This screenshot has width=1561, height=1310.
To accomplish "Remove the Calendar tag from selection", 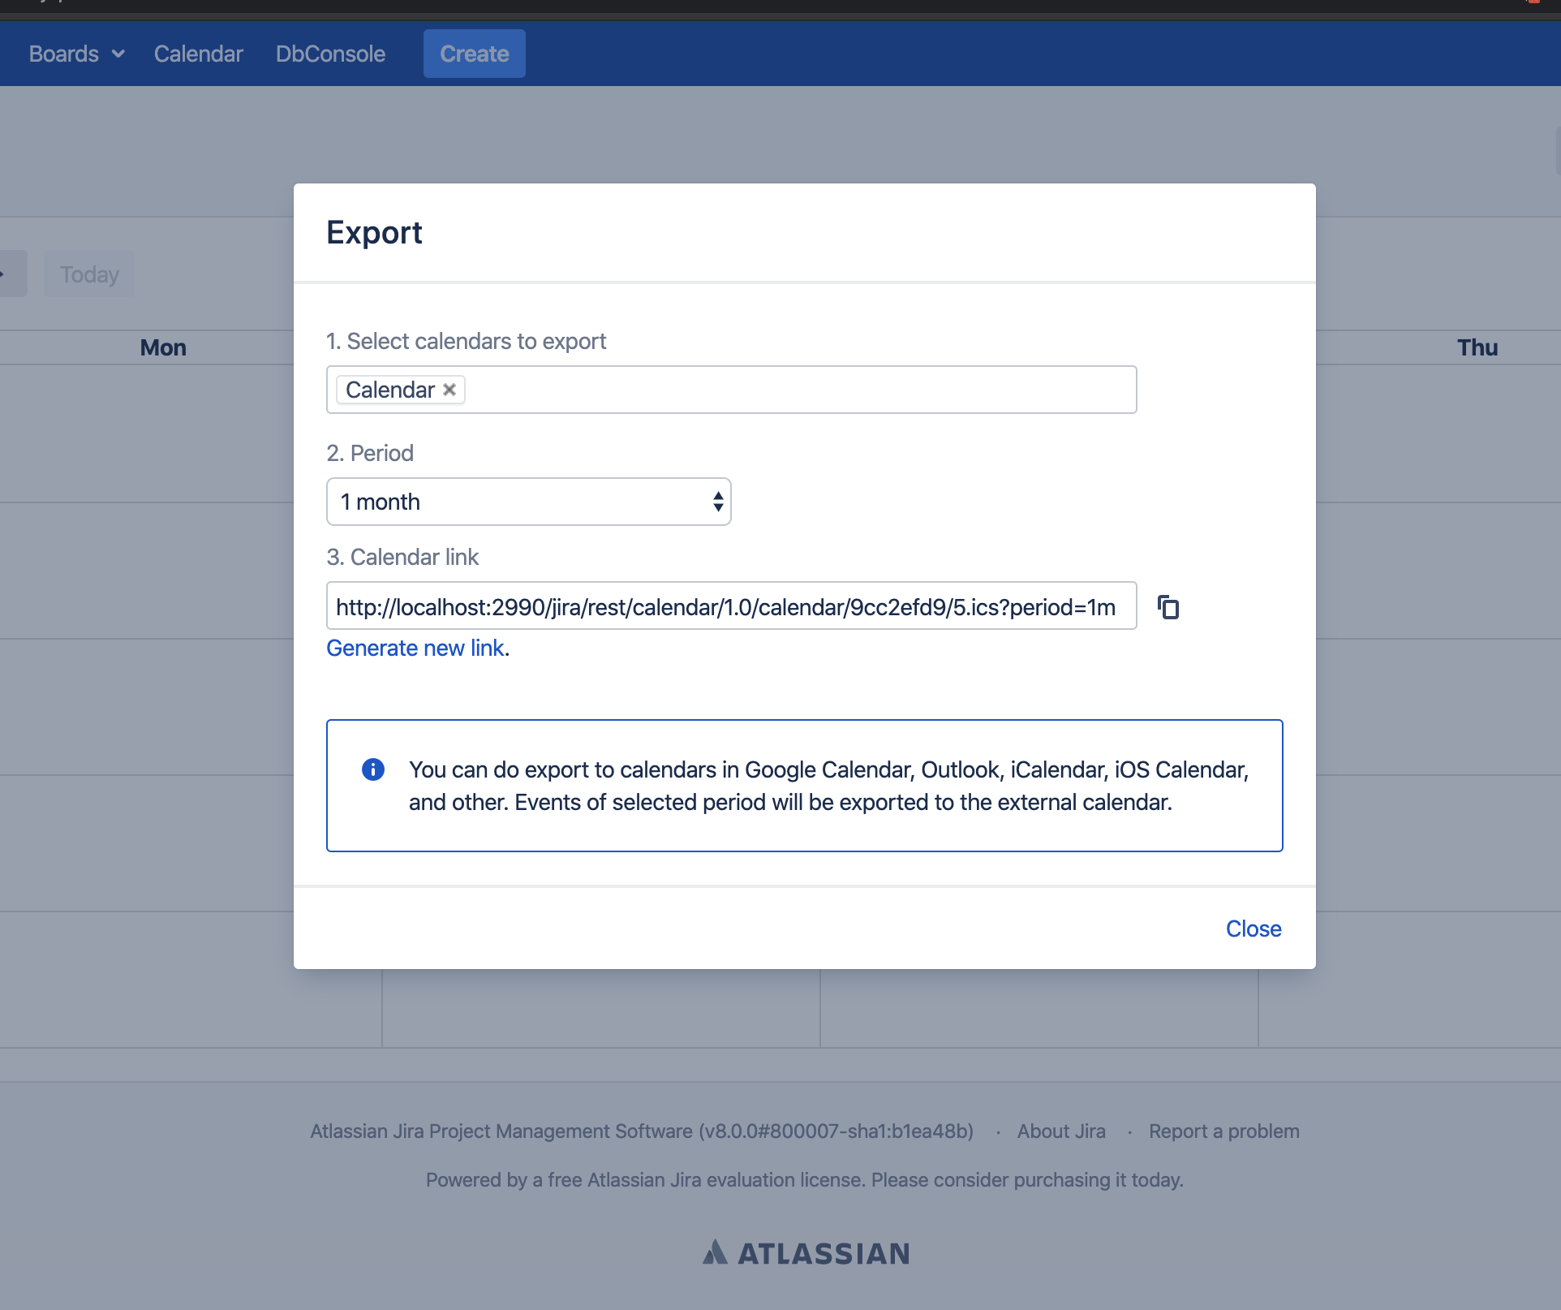I will (x=449, y=390).
